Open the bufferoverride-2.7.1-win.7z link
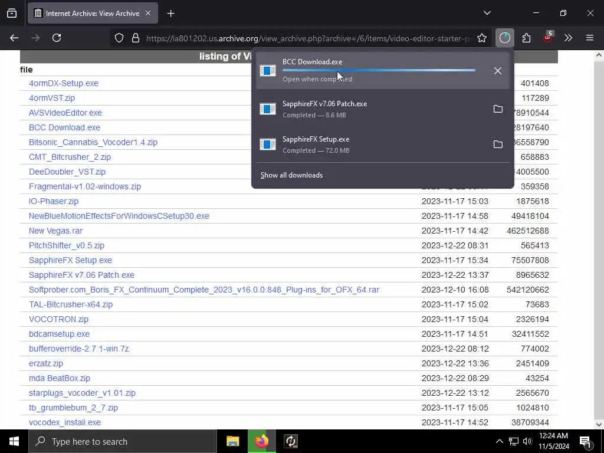Viewport: 604px width, 453px height. (78, 349)
